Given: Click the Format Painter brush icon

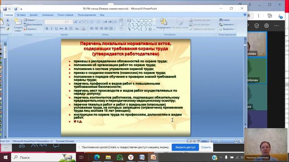Looking at the screenshot, I should pos(8,29).
